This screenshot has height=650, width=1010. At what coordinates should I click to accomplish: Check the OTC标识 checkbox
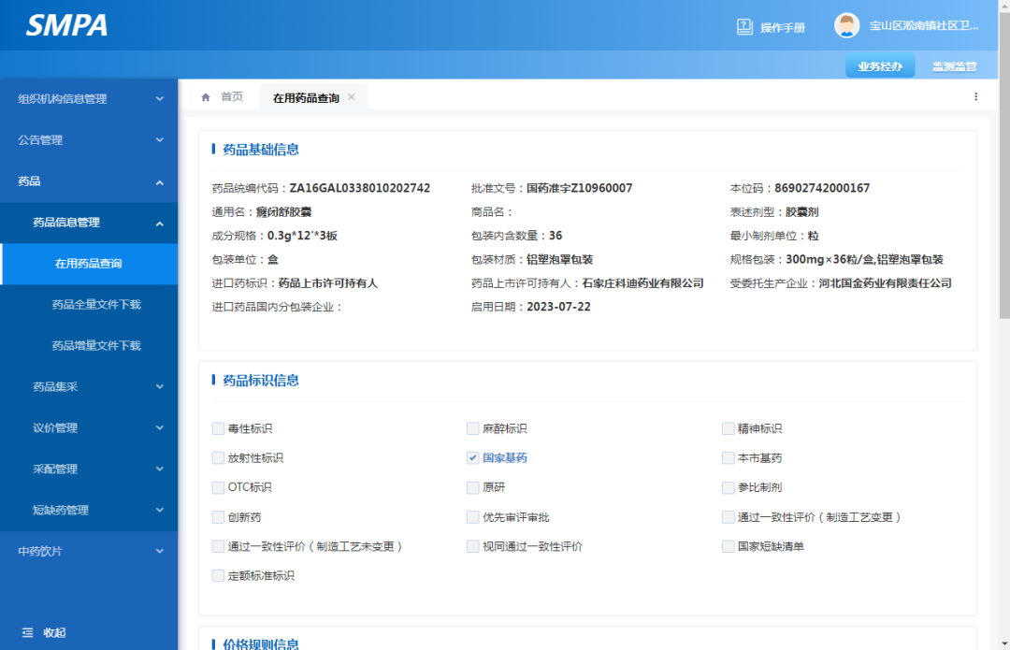[218, 487]
